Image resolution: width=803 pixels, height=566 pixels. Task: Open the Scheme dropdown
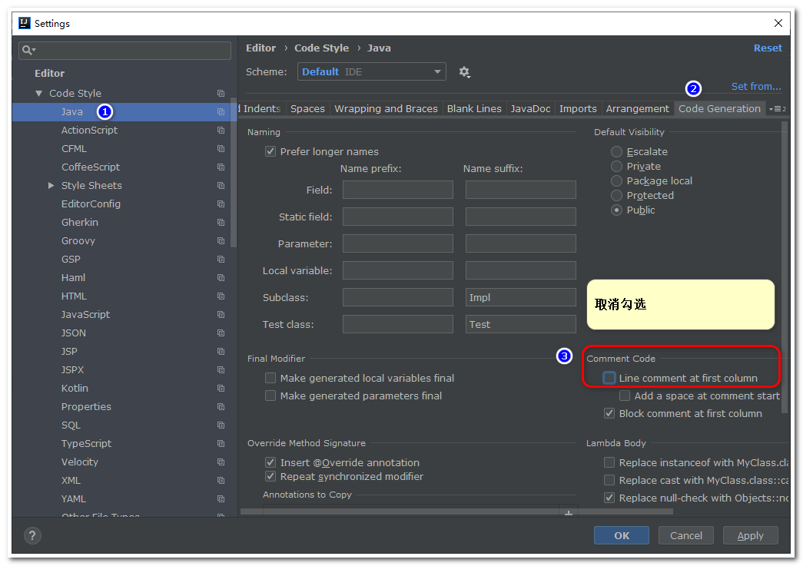click(x=372, y=71)
